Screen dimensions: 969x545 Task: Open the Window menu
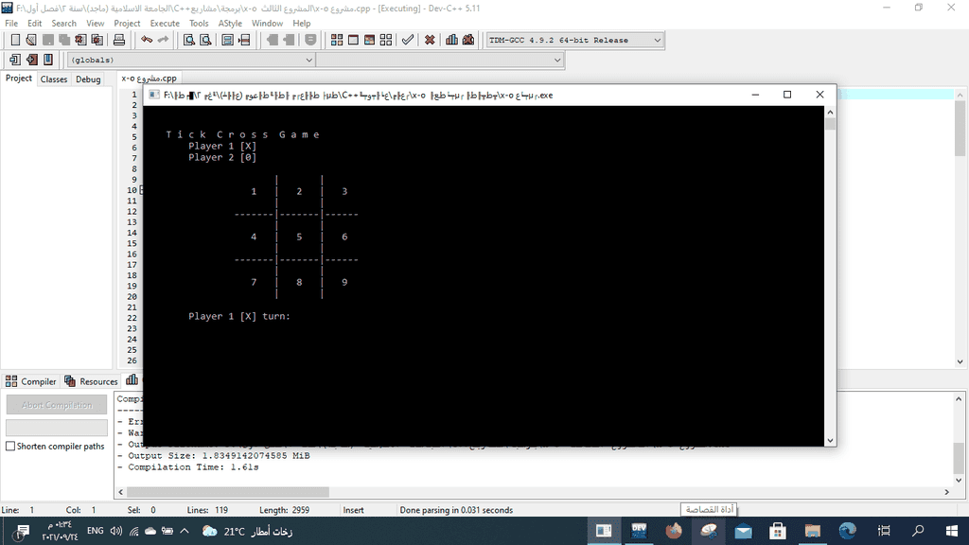[x=267, y=24]
